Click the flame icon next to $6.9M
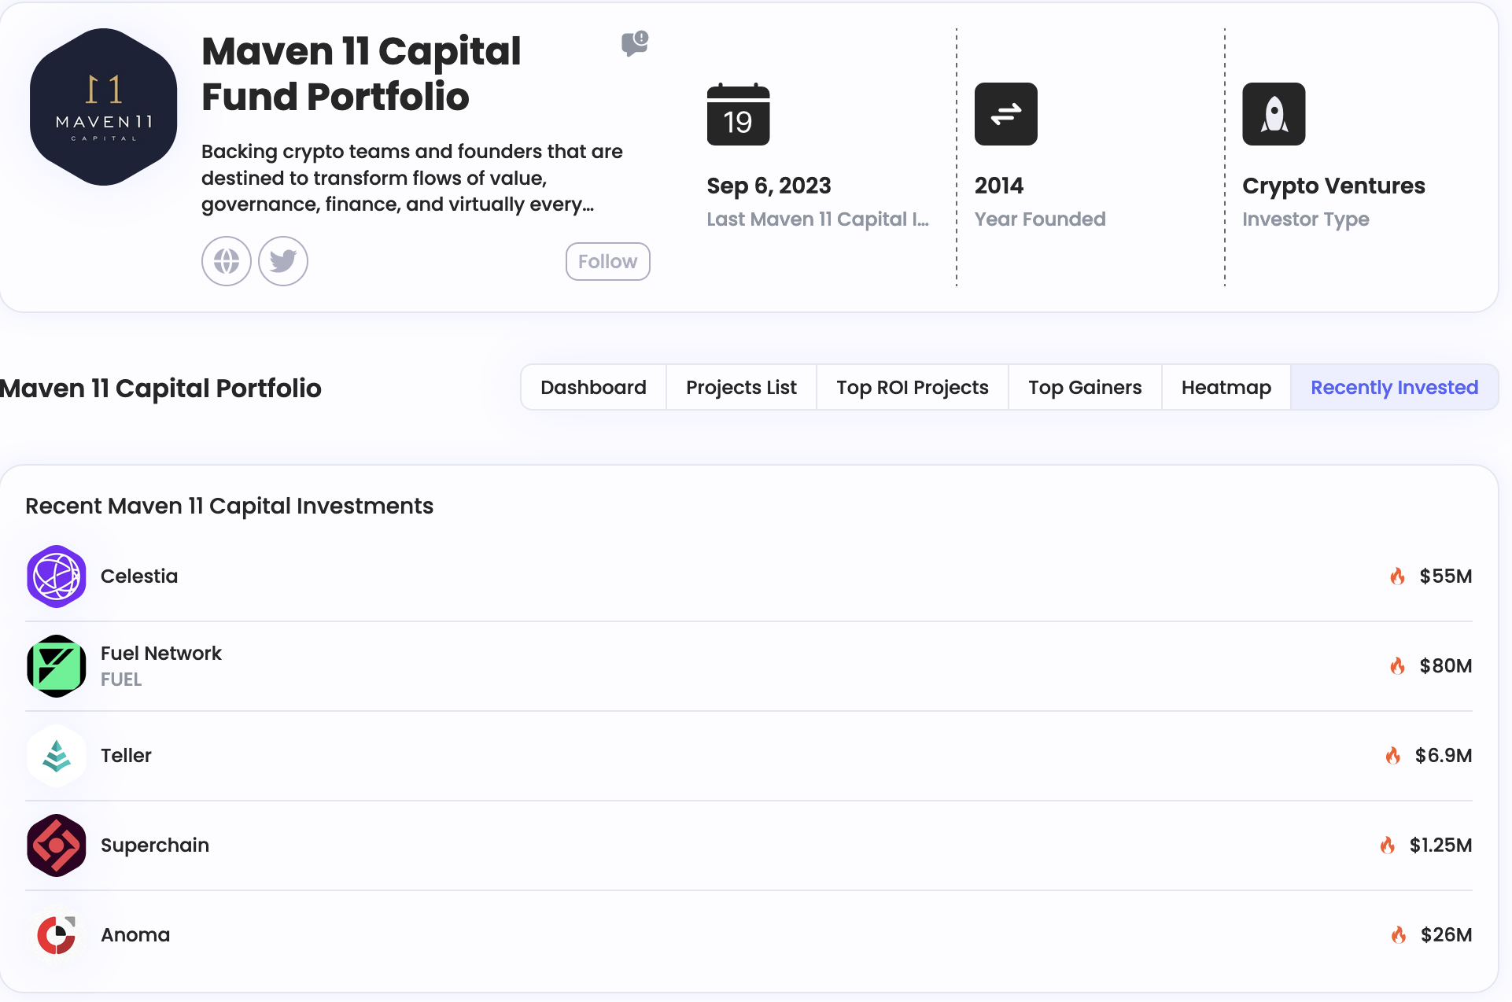Screen dimensions: 1512x1002 coord(1392,756)
